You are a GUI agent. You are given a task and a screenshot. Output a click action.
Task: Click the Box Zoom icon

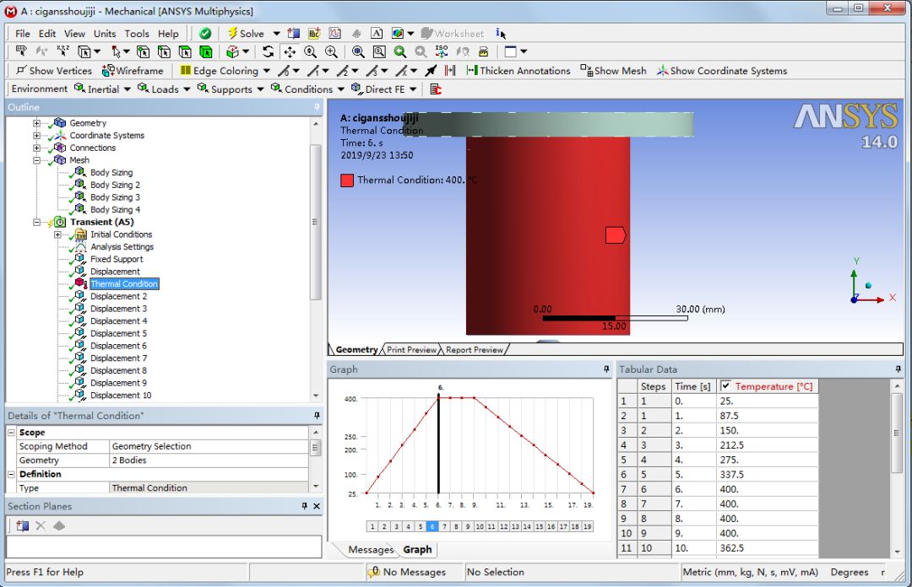pyautogui.click(x=331, y=51)
